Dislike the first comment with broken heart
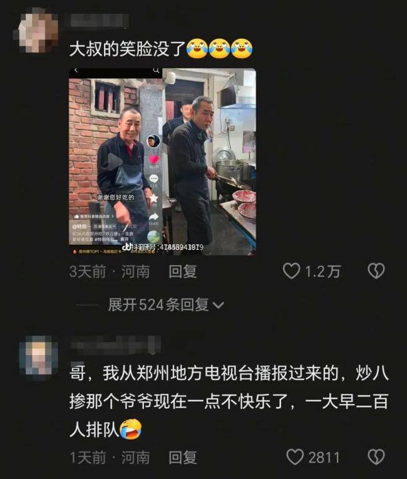The width and height of the screenshot is (407, 479). click(x=376, y=271)
